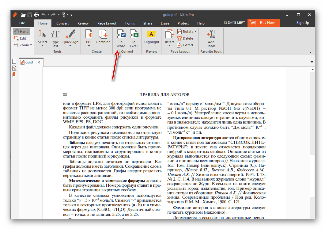Viewport: 325px width, 229px height.
Task: Switch to the Review ribbon tab
Action: click(x=83, y=23)
